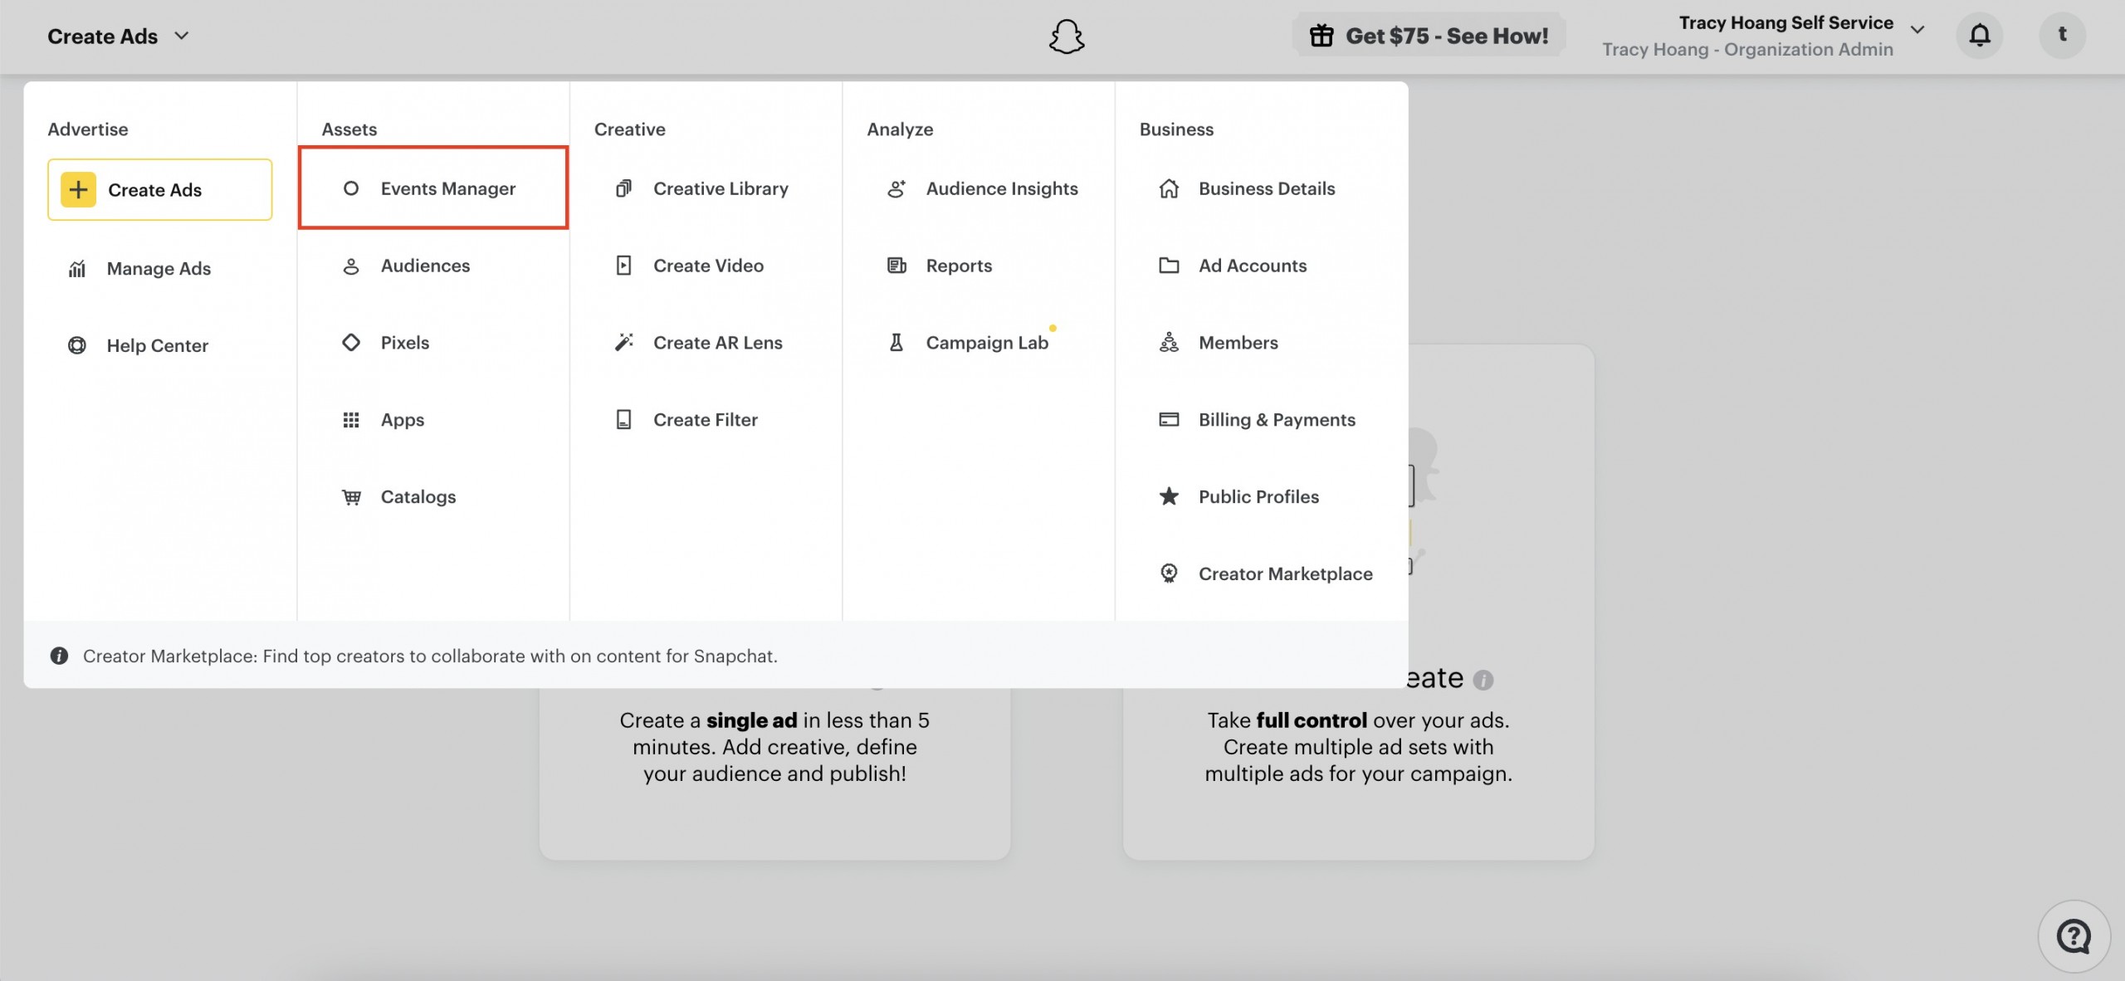The height and width of the screenshot is (981, 2125).
Task: Open the help chat question-mark icon
Action: 2074,937
